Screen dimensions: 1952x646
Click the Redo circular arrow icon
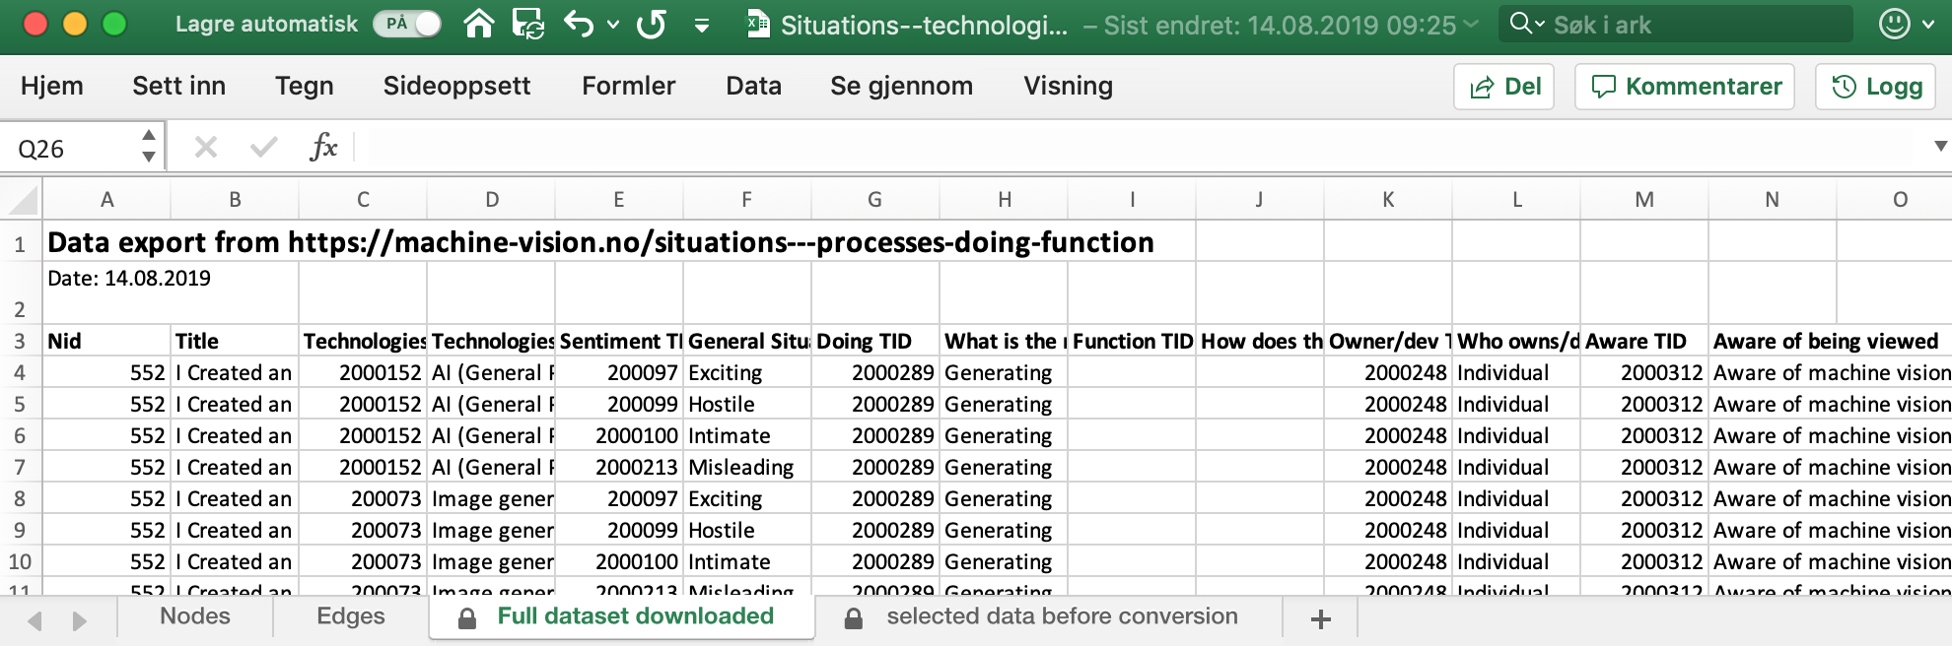[652, 24]
